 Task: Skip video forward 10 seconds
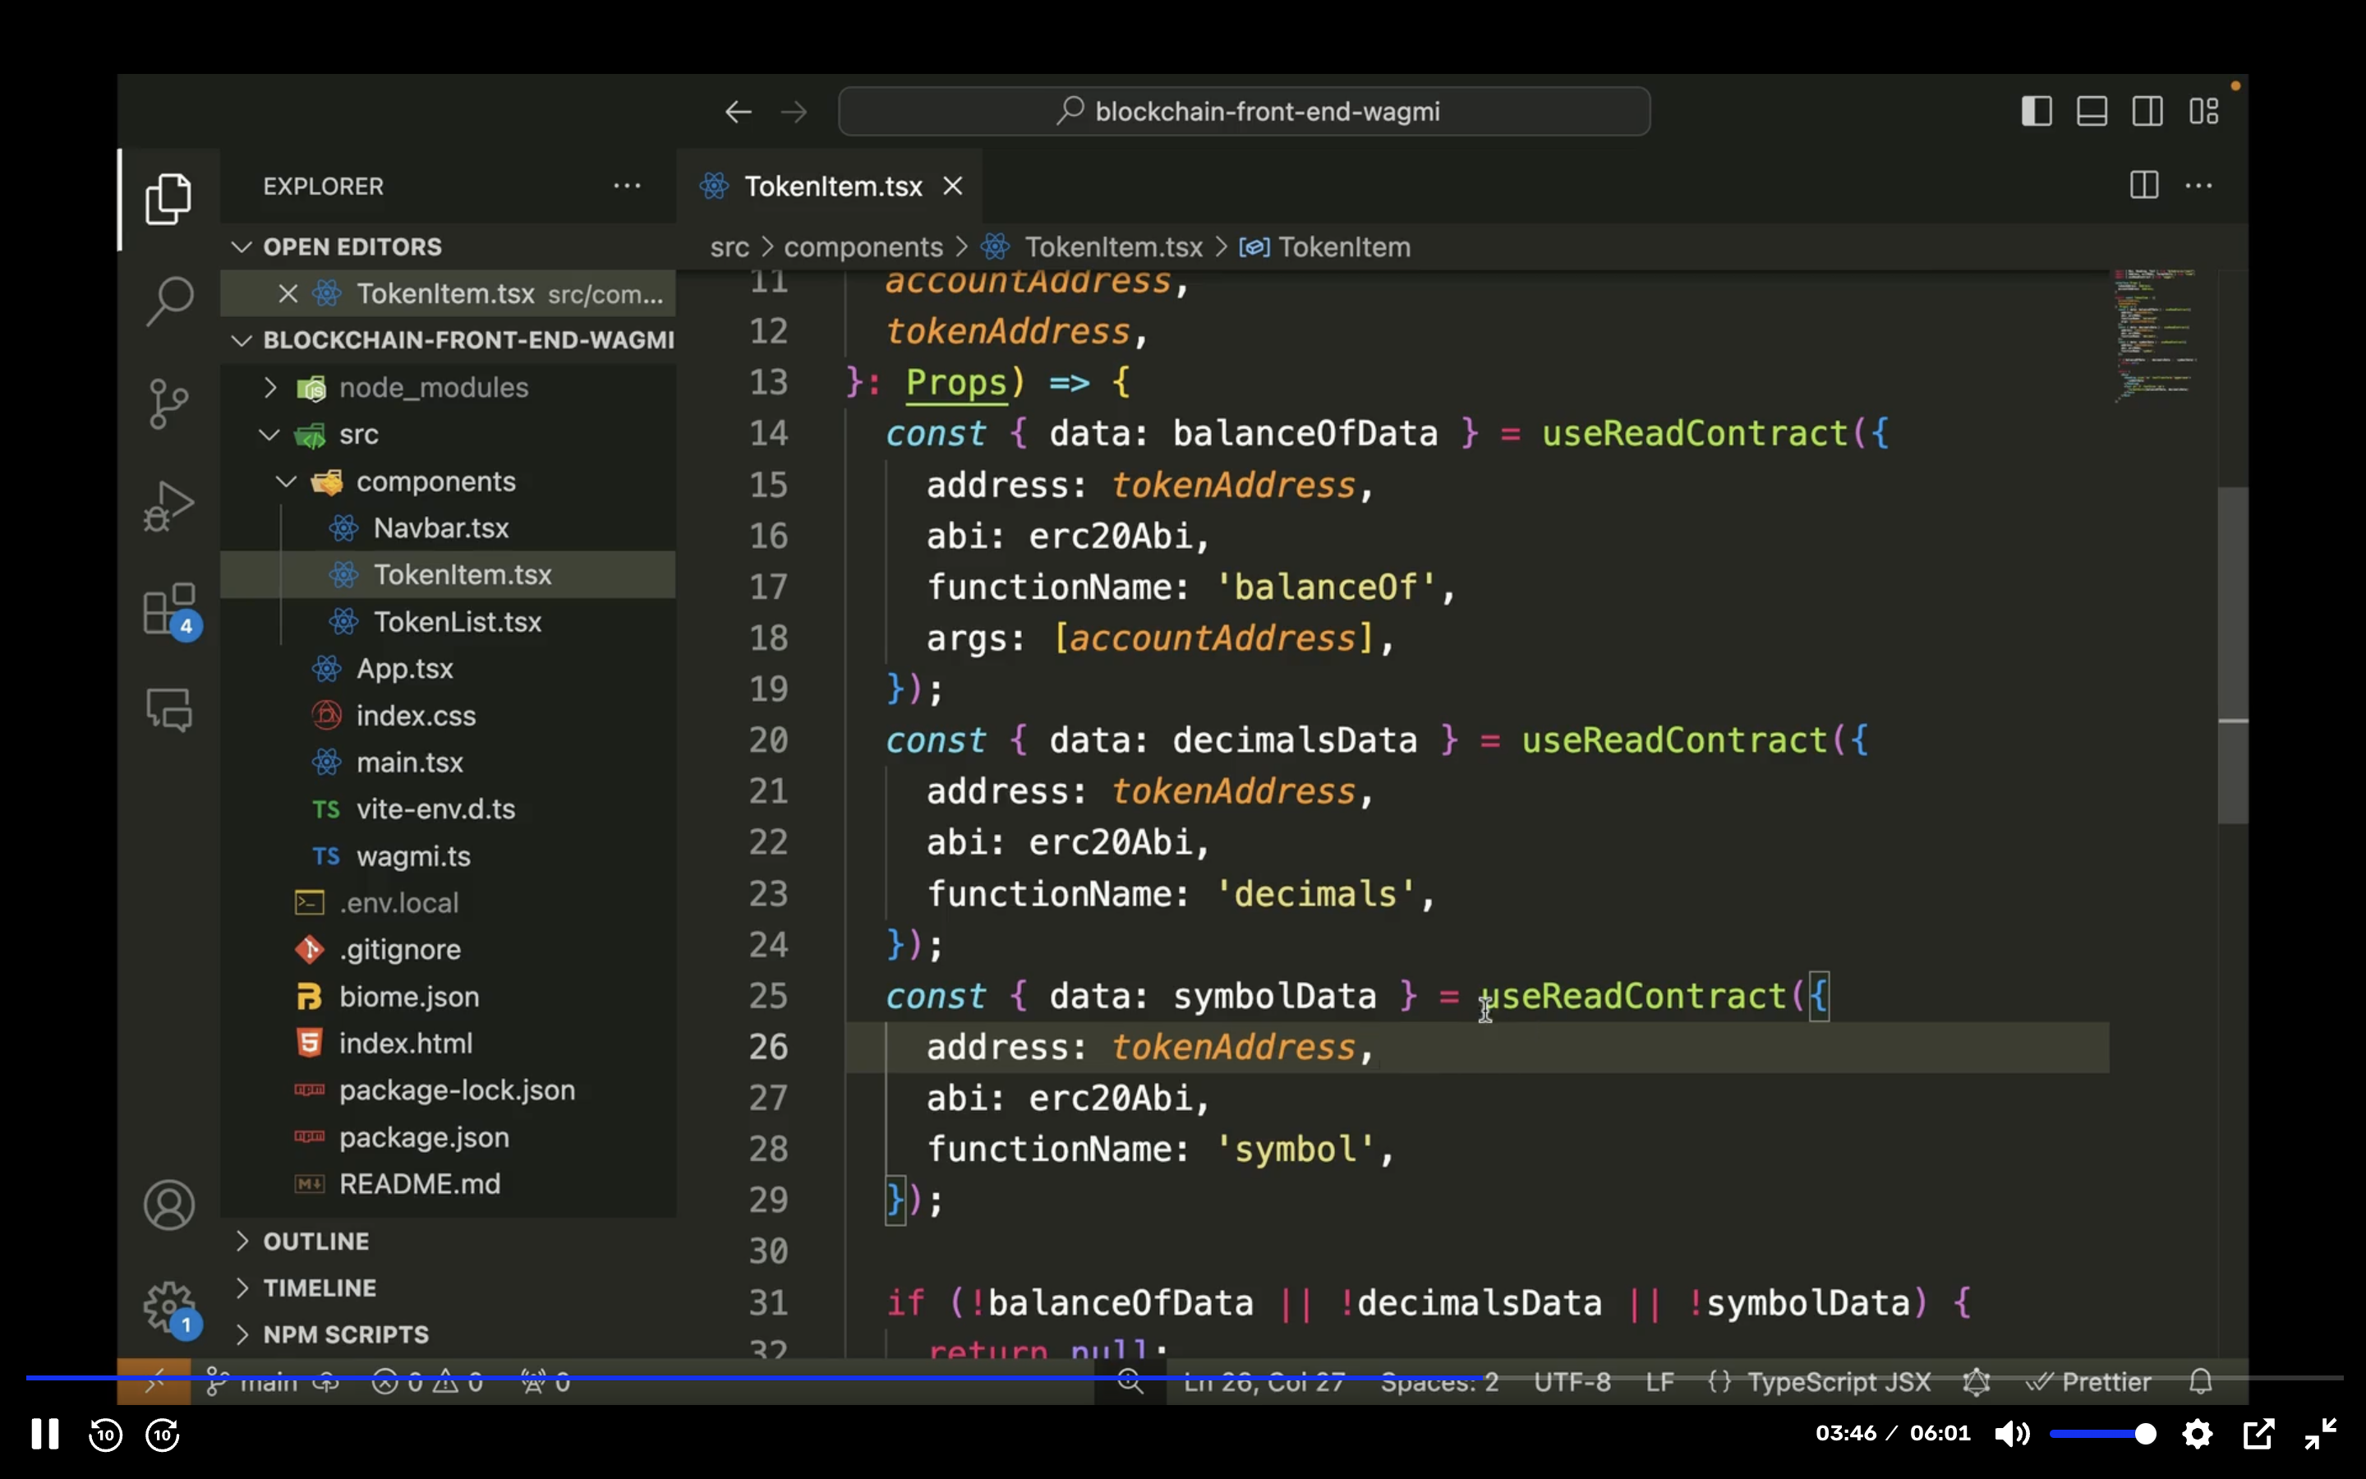tap(163, 1434)
